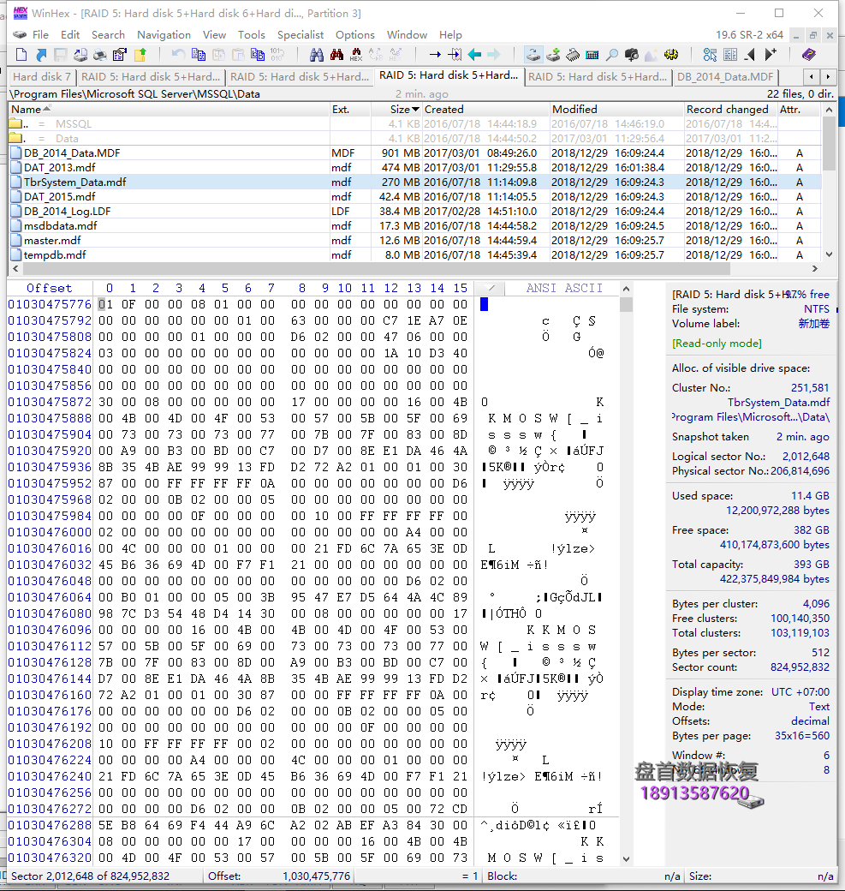The width and height of the screenshot is (845, 891).
Task: Click the Copy Block icon
Action: 198,55
